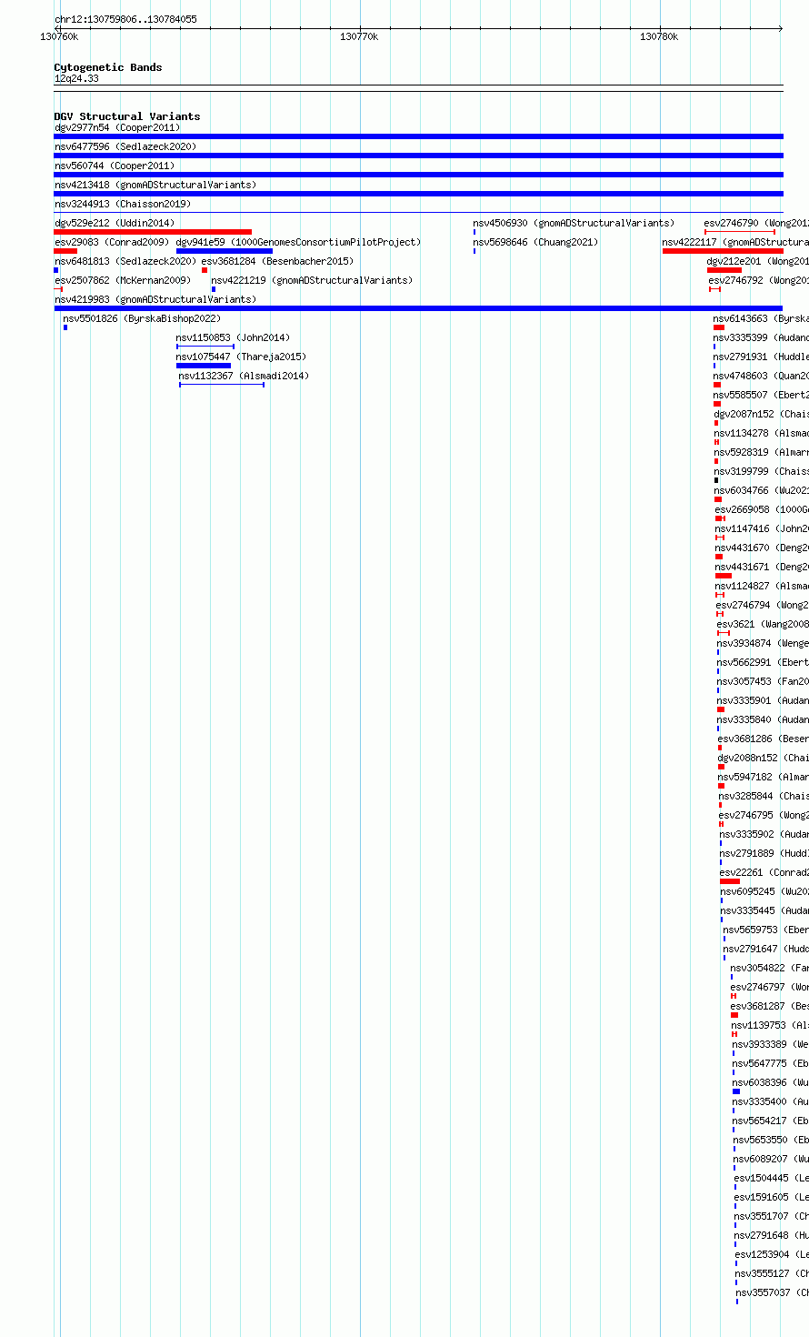This screenshot has height=1337, width=809.
Task: Click the 130780k ruler position marker
Action: coord(659,36)
